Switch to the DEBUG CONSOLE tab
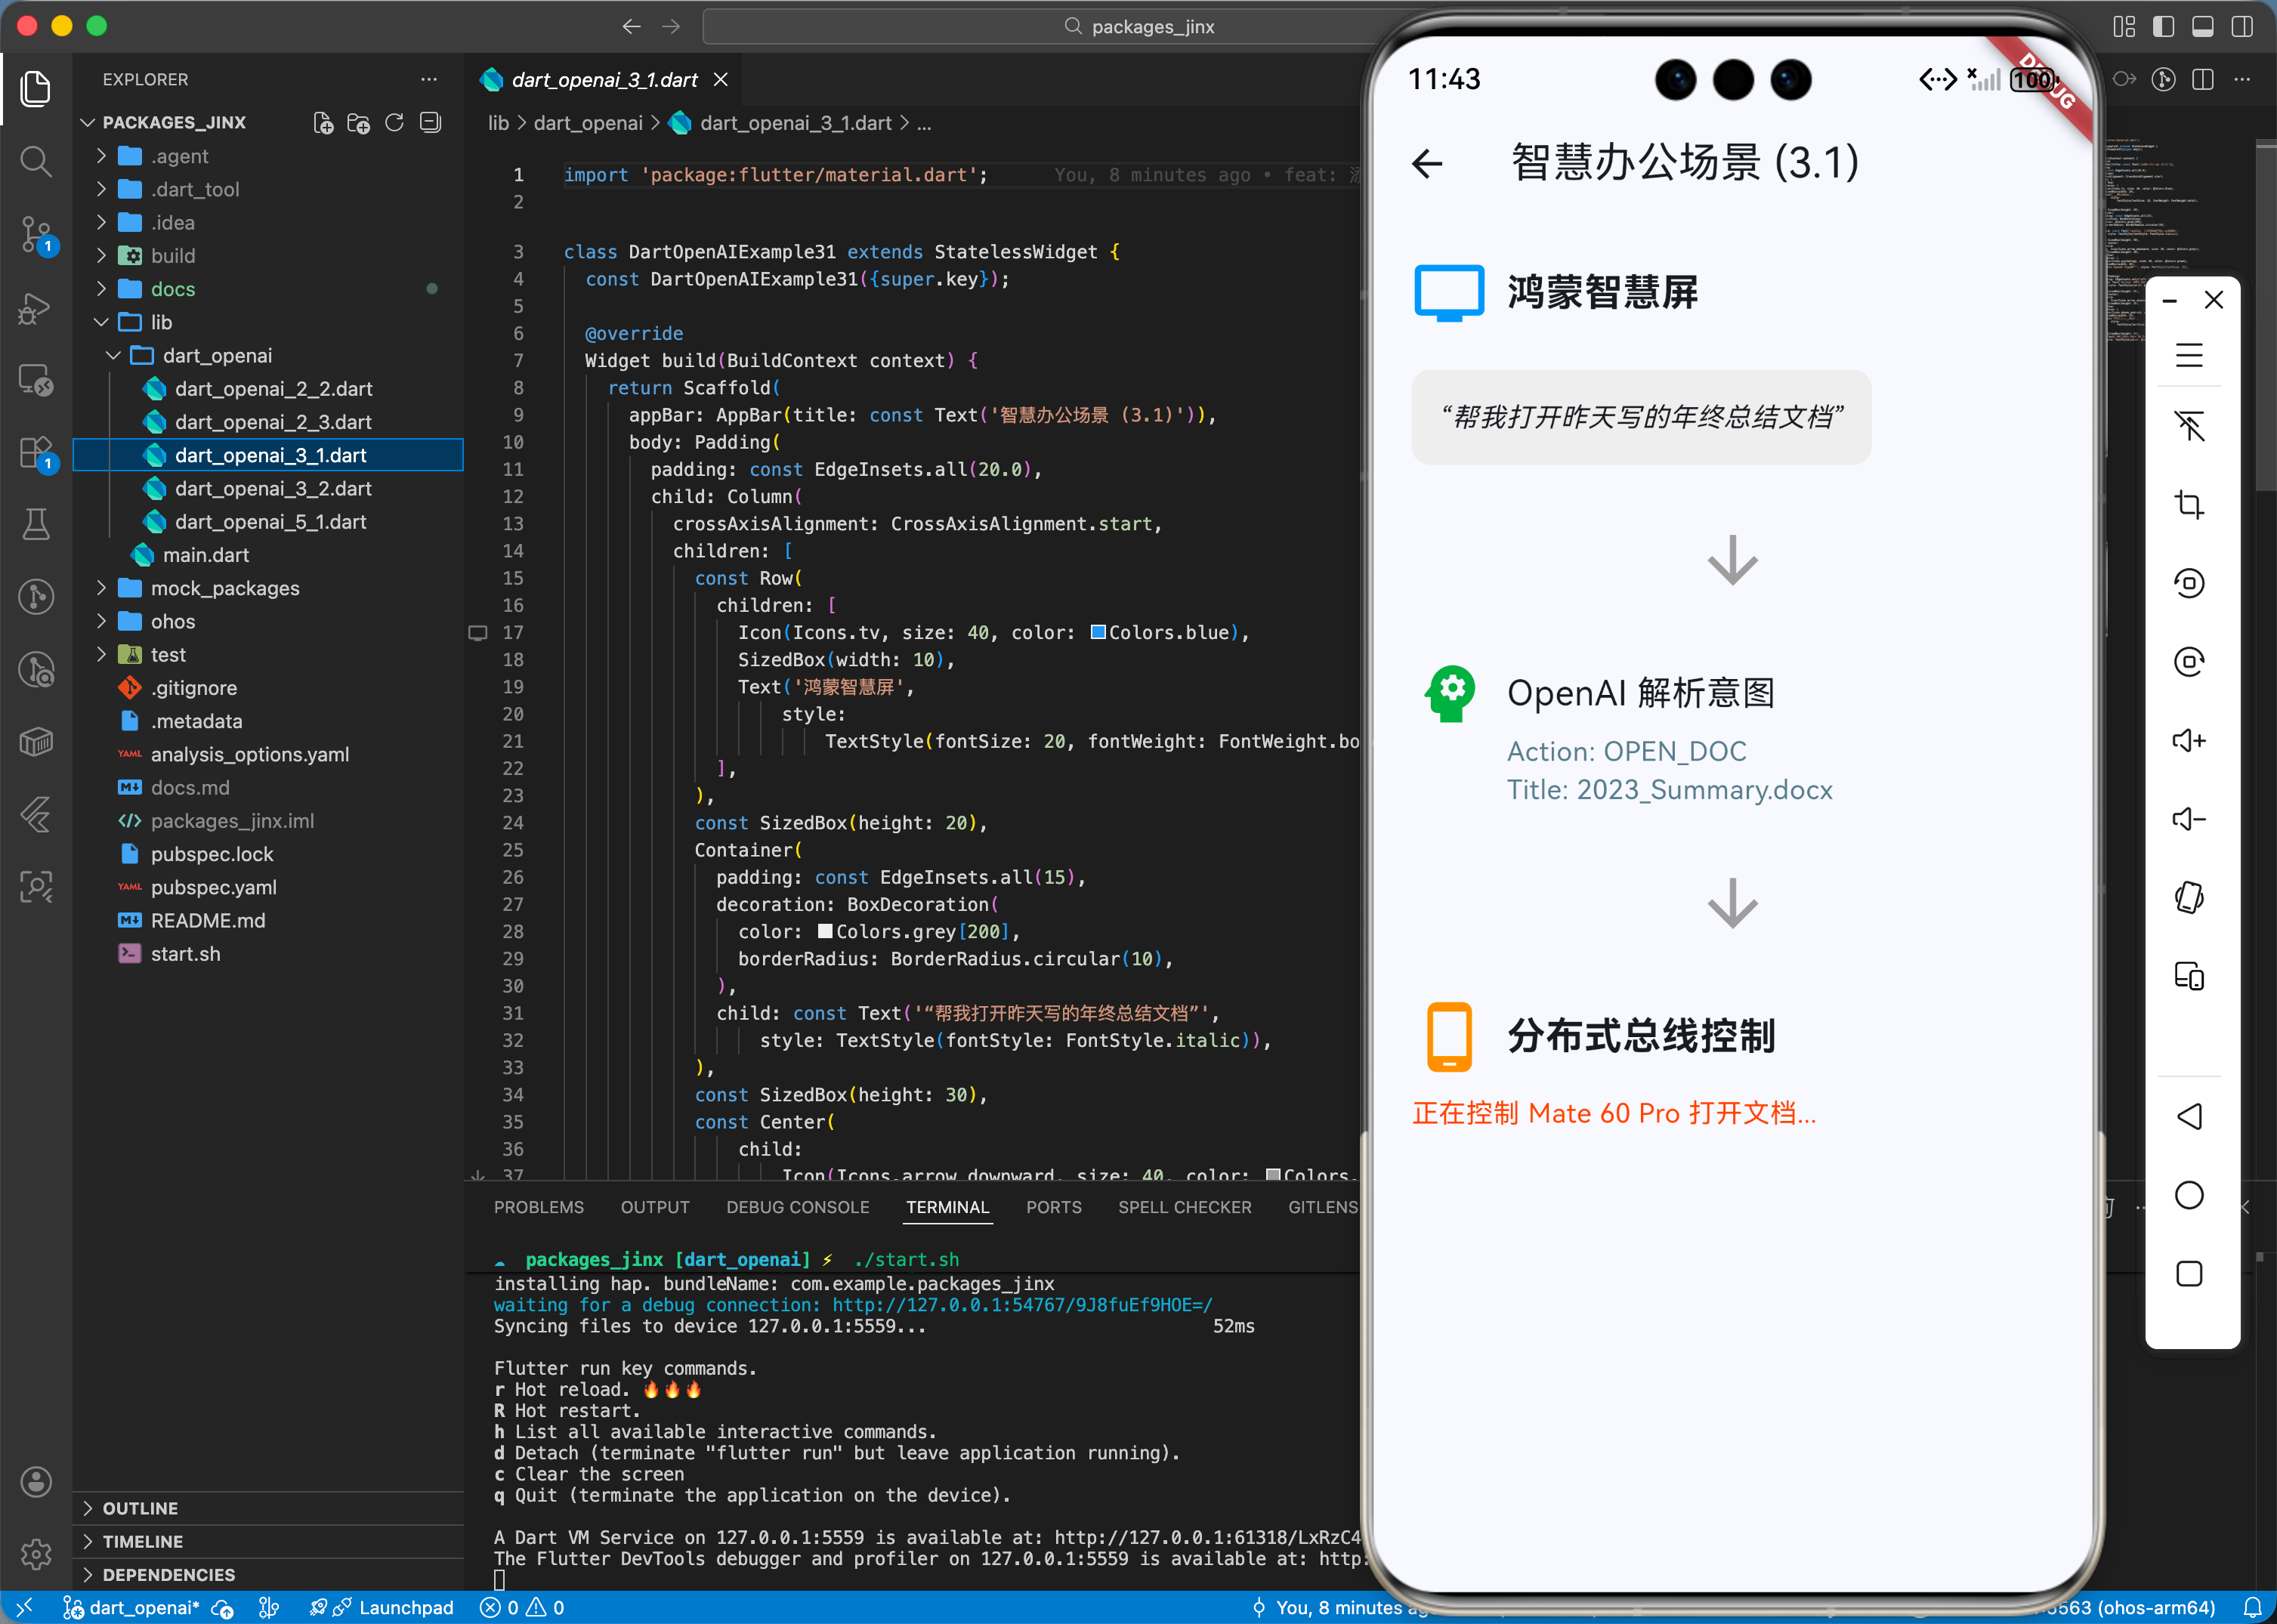Screen dimensions: 2277x1624 coord(797,1207)
